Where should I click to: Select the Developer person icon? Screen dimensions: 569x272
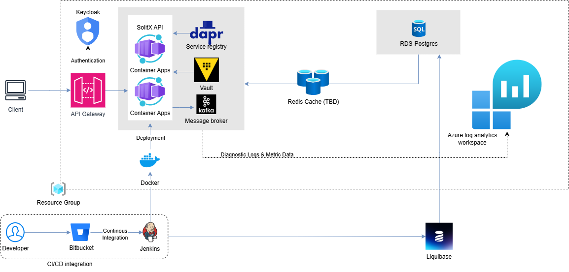pyautogui.click(x=15, y=232)
